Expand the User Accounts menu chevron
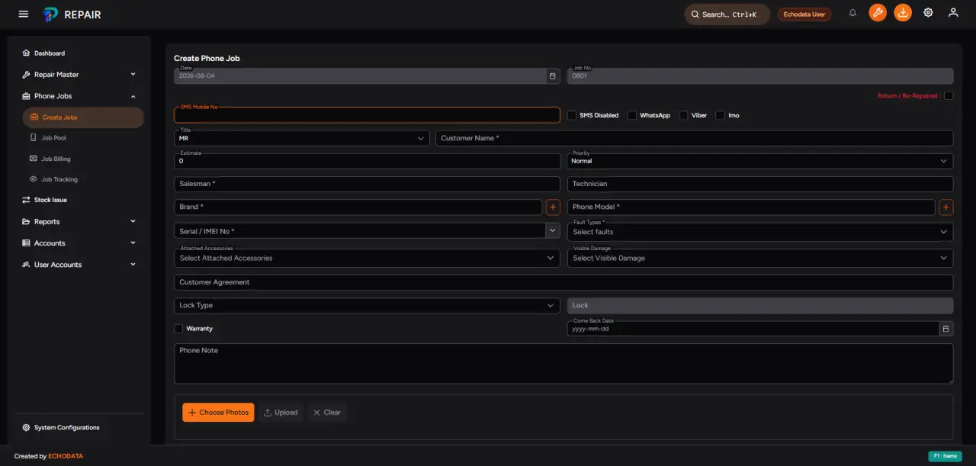This screenshot has width=976, height=466. 133,265
